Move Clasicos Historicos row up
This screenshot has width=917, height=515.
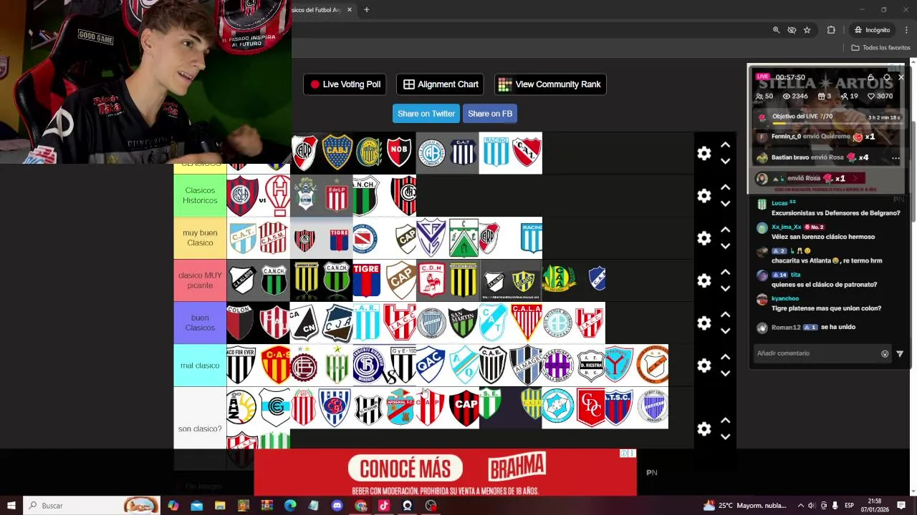[725, 187]
